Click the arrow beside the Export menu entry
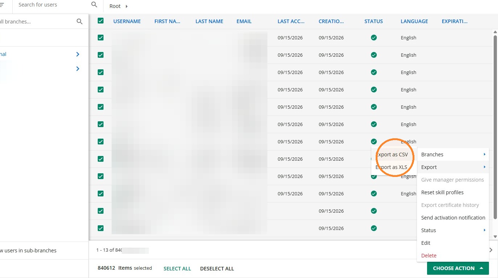The image size is (498, 278). click(x=484, y=167)
